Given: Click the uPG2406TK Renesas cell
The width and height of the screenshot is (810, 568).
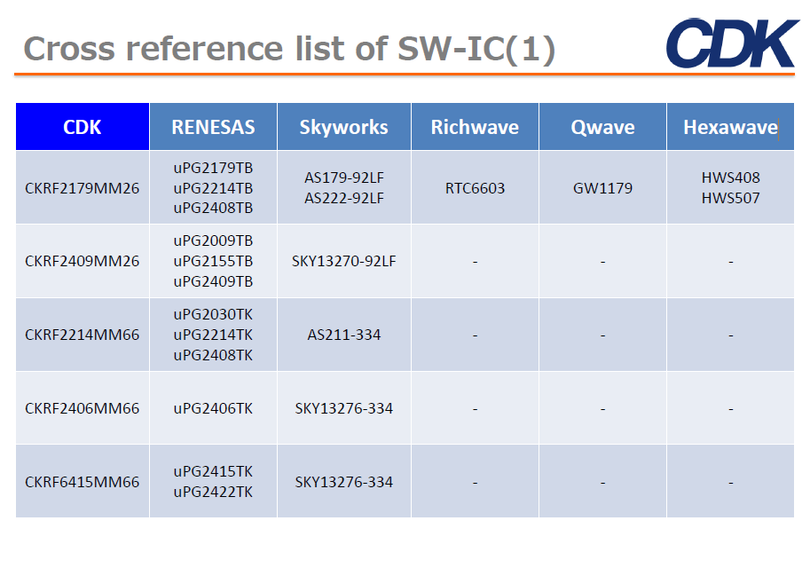Looking at the screenshot, I should [213, 408].
